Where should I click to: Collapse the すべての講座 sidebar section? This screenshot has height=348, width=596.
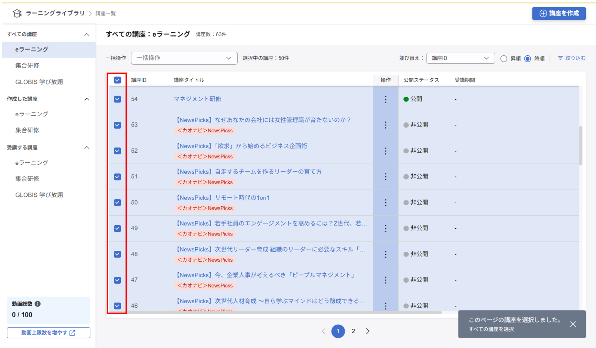click(x=87, y=33)
